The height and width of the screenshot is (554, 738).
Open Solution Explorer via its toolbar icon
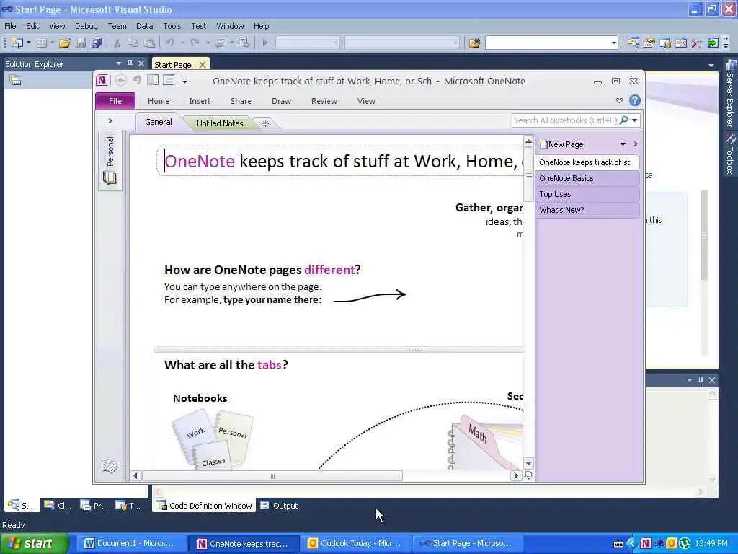[x=633, y=43]
